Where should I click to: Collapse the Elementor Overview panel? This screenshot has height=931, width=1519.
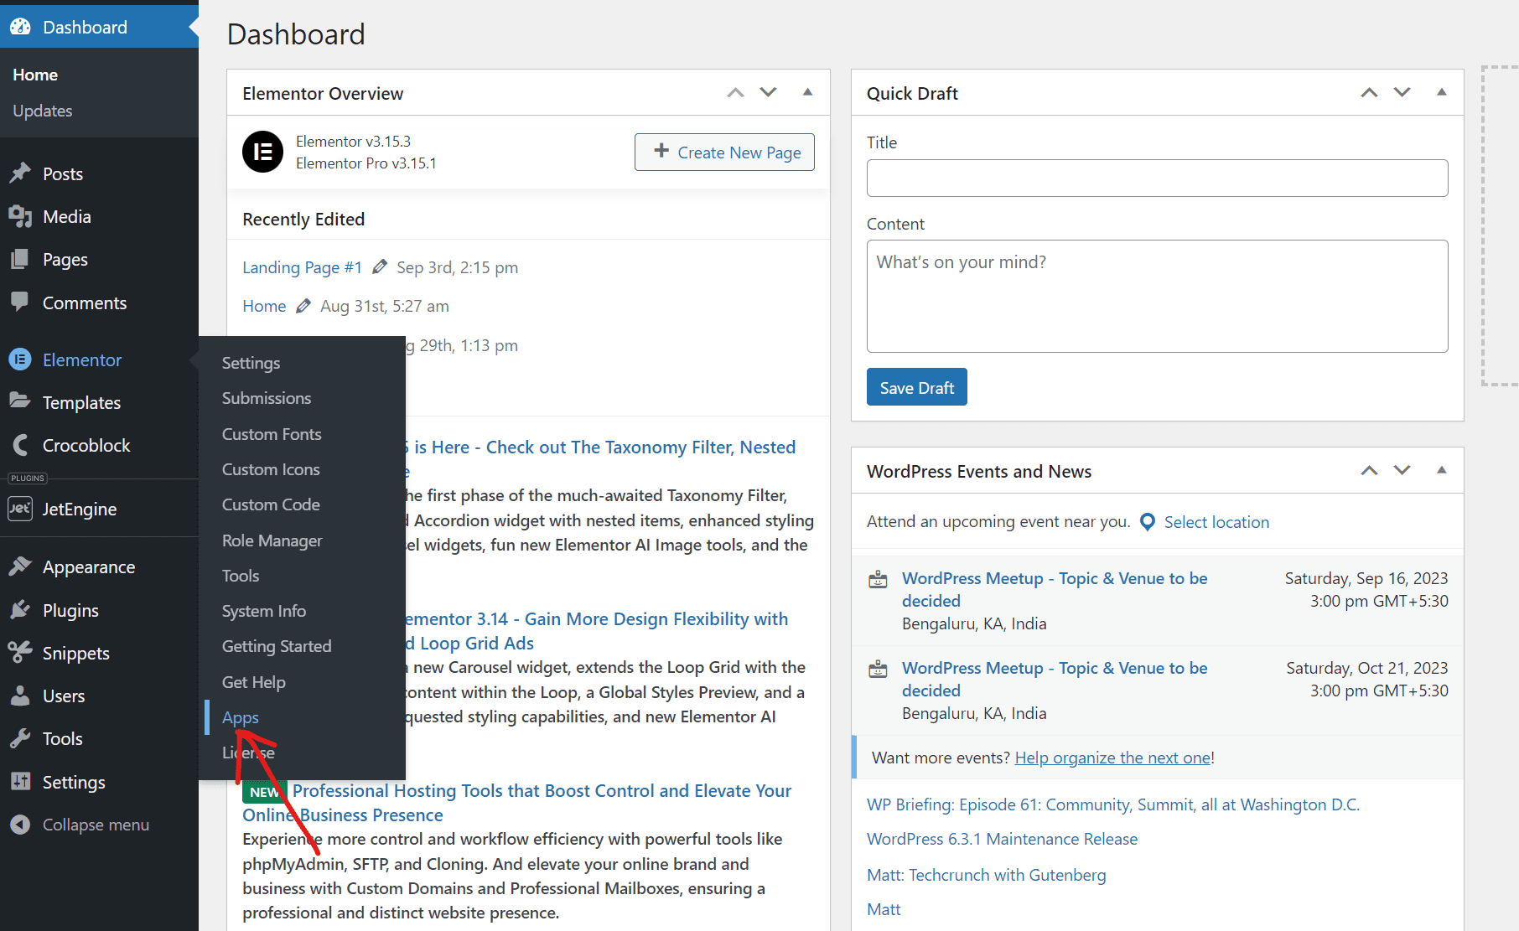[x=807, y=92]
